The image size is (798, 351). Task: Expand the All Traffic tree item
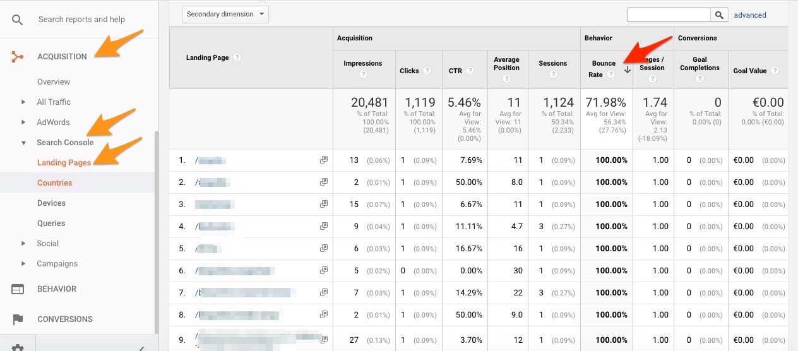click(x=23, y=102)
